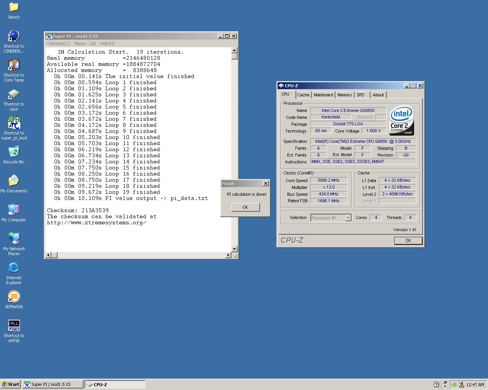Click the CPU-Z title bar icon
Viewport: 488px width, 390px height.
281,86
